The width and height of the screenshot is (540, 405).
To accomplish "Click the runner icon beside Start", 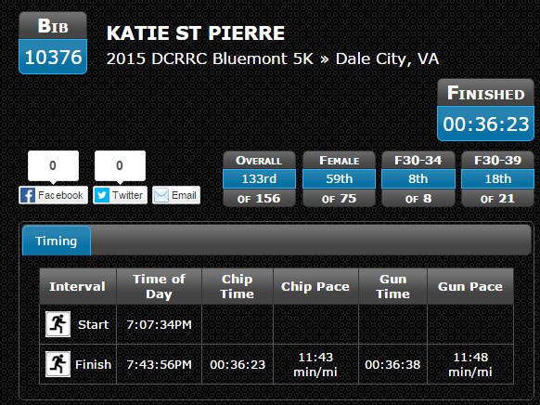I will point(58,324).
